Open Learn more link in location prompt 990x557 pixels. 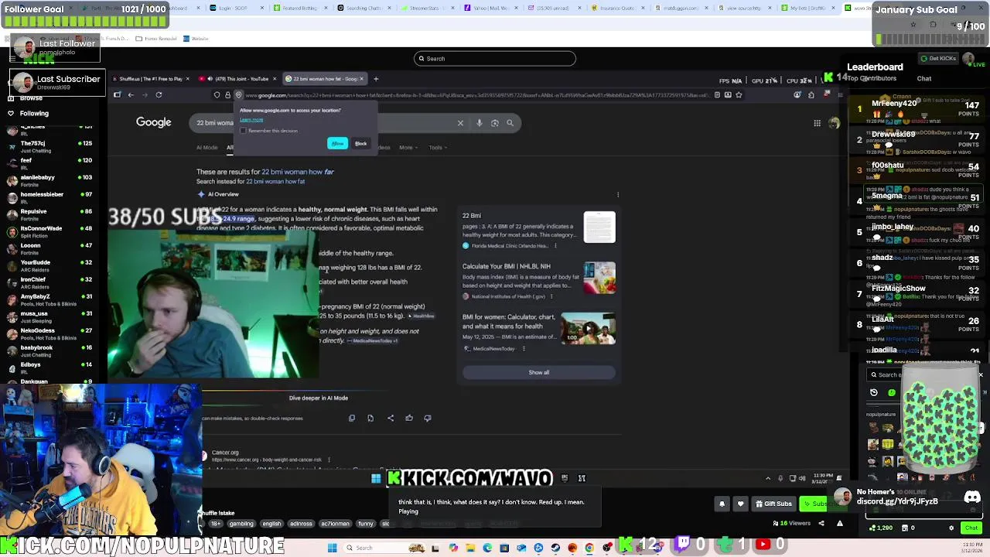pos(251,119)
